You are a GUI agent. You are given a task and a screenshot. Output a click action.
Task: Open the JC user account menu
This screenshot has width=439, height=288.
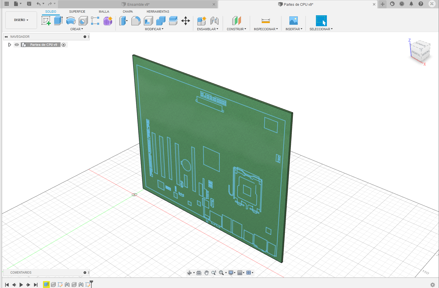432,4
